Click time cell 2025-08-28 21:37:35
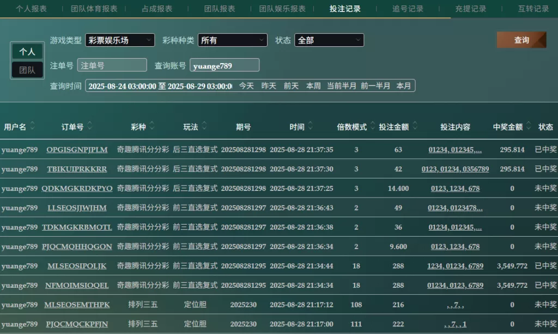Image resolution: width=558 pixels, height=334 pixels. coord(301,150)
